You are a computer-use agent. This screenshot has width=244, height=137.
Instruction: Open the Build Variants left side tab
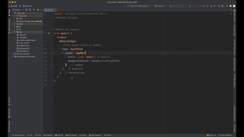pyautogui.click(x=9, y=126)
